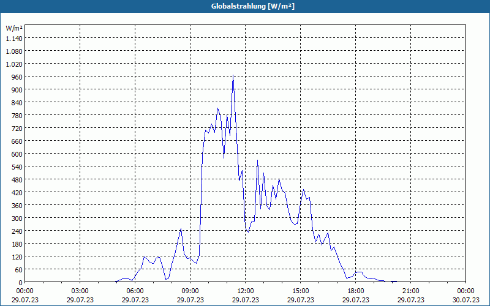This screenshot has width=490, height=306.
Task: Click the 1.020 y-axis value
Action: (14, 64)
